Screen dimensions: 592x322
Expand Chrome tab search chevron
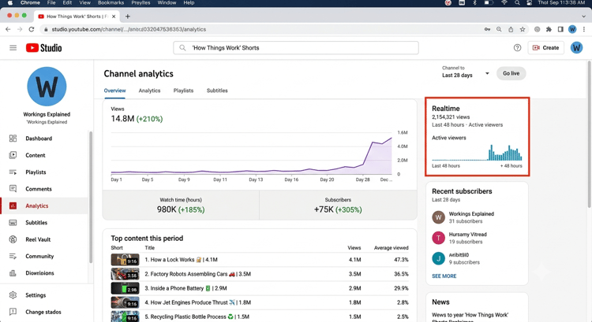point(583,17)
